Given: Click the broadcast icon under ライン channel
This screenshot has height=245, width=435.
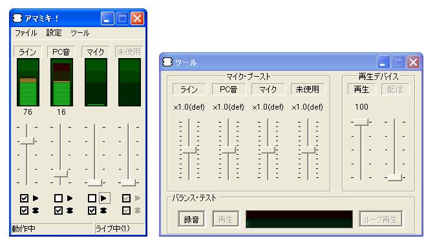Looking at the screenshot, I should [x=36, y=211].
